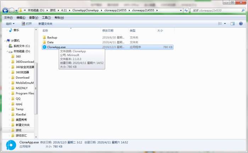Click the change view icon
The width and height of the screenshot is (248, 153).
(220, 23)
